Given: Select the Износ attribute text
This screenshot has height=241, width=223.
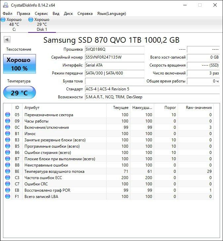Looking at the screenshot, I should [30, 134].
